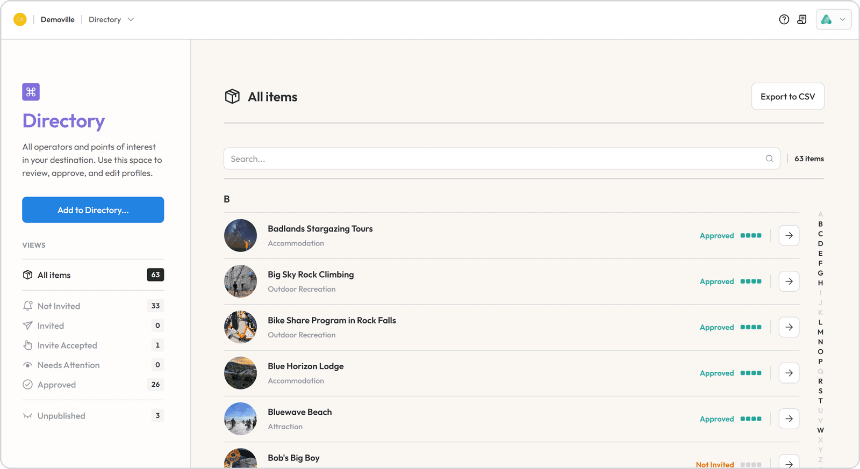Open Blue Horizon Lodge arrow button
This screenshot has height=469, width=860.
click(x=789, y=373)
